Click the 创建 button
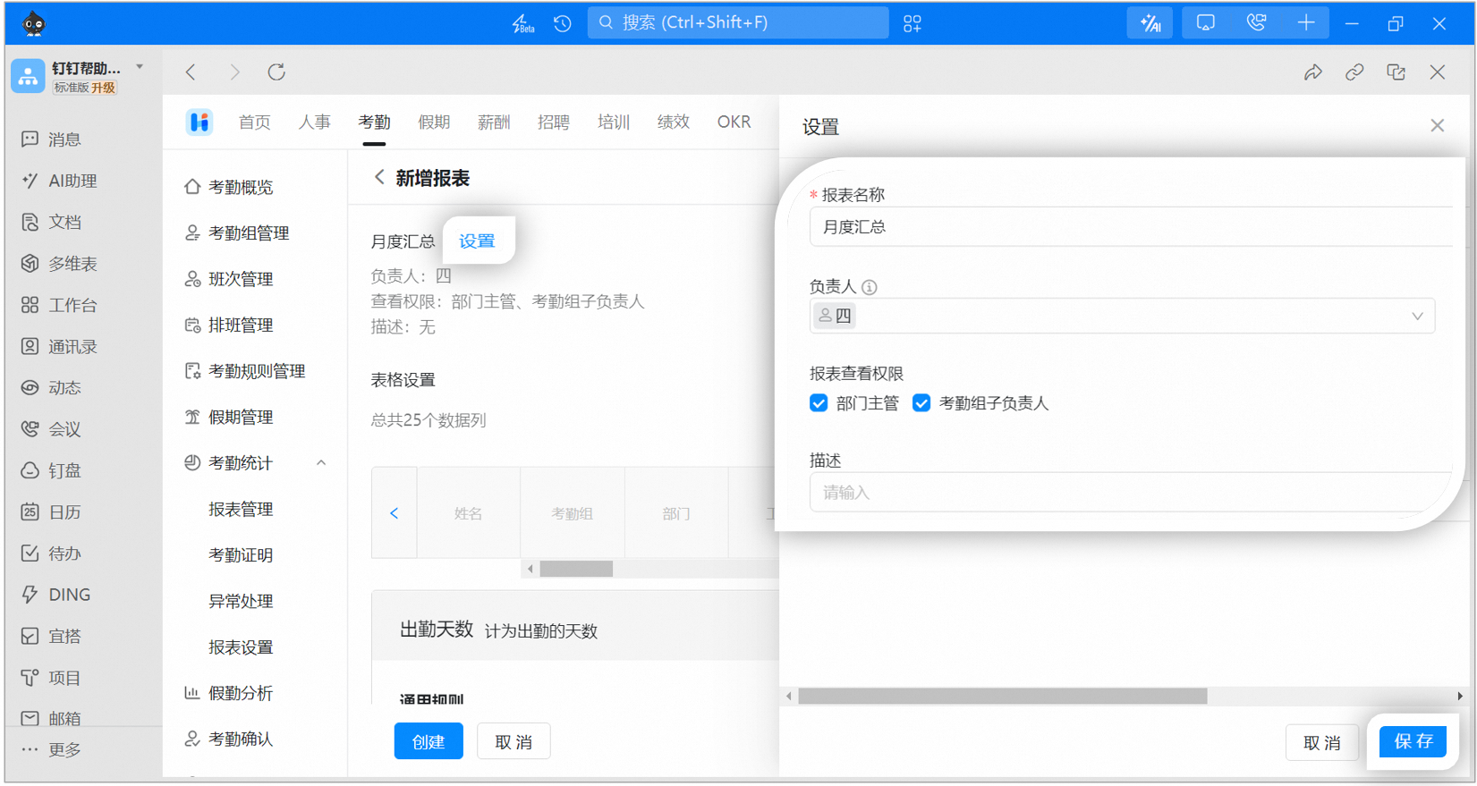Image resolution: width=1477 pixels, height=786 pixels. pos(429,741)
